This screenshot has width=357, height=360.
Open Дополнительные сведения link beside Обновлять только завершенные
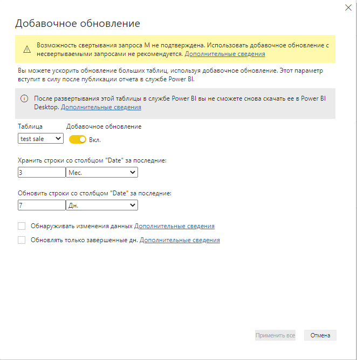click(x=180, y=240)
